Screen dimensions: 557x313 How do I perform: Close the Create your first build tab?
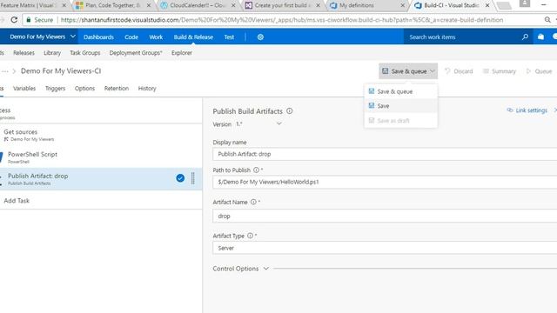pos(318,5)
